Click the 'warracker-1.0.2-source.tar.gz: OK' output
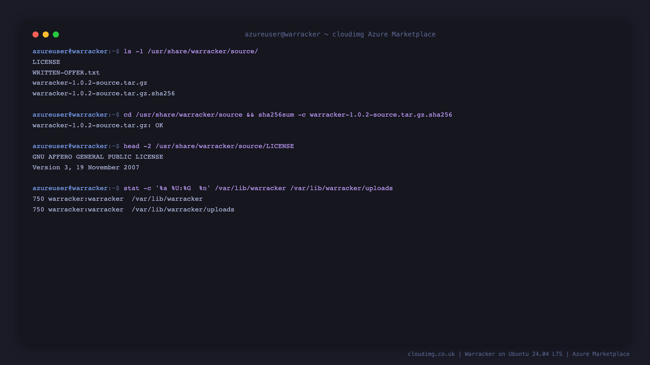The height and width of the screenshot is (365, 650). coord(98,125)
